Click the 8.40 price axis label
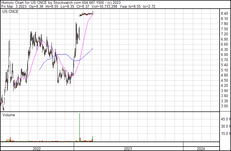This screenshot has height=151, width=231. pyautogui.click(x=224, y=14)
